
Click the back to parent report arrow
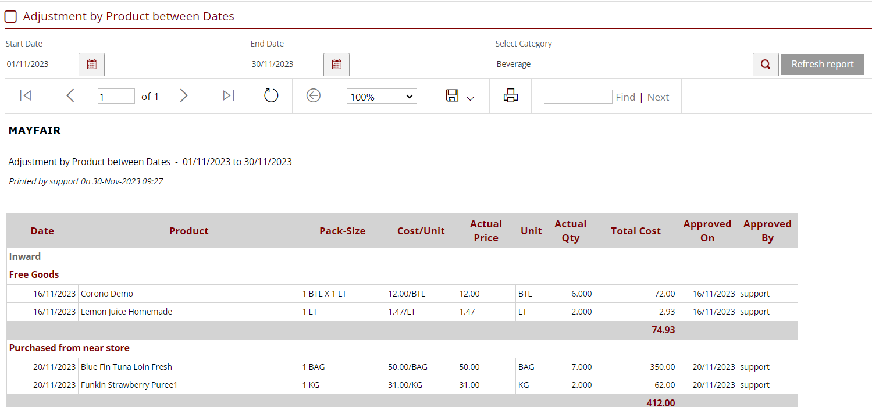(x=314, y=96)
